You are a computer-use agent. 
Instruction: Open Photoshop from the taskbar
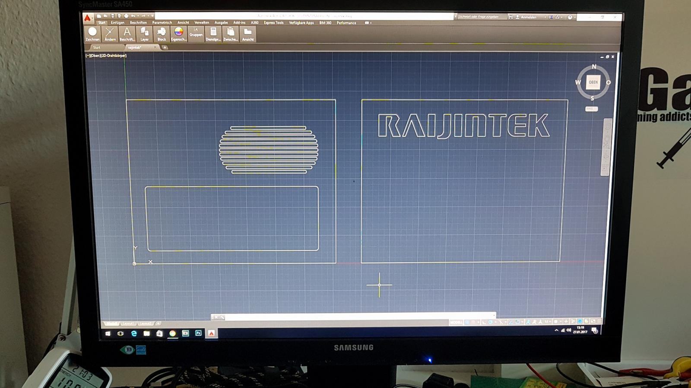tap(198, 333)
